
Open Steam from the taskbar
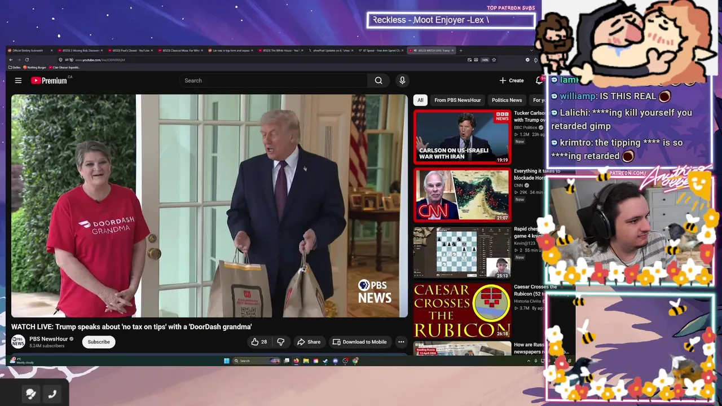[325, 361]
